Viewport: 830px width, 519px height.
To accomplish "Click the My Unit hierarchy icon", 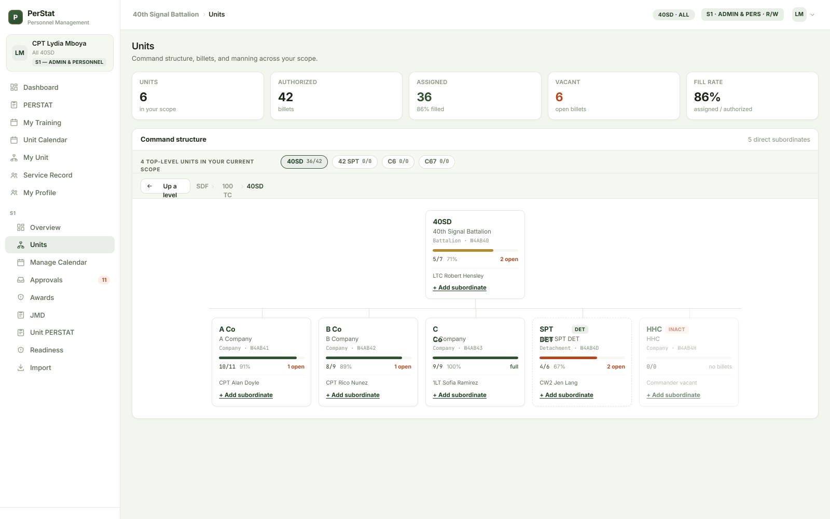I will tap(14, 157).
